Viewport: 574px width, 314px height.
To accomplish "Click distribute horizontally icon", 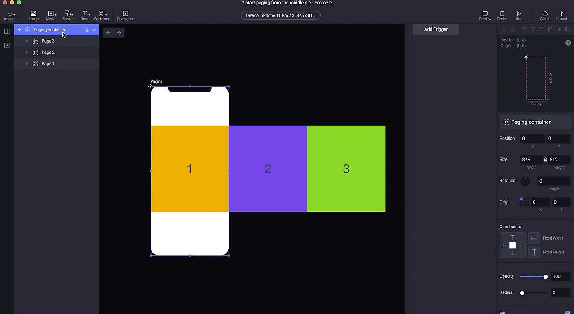I will pos(504,29).
